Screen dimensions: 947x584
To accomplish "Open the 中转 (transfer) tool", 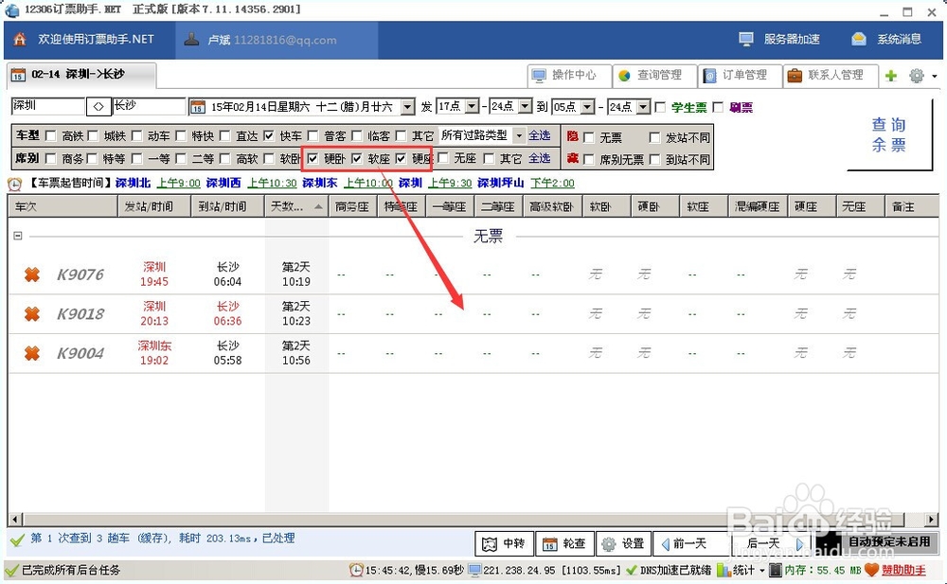I will [504, 543].
